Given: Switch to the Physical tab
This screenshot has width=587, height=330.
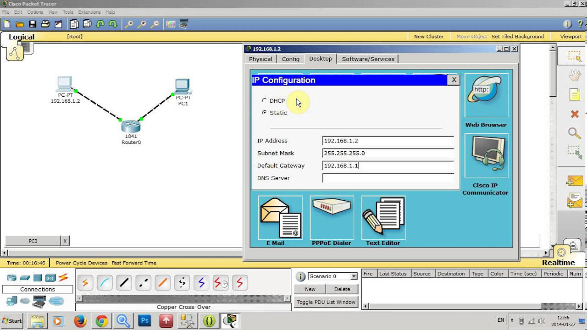Looking at the screenshot, I should pyautogui.click(x=260, y=59).
